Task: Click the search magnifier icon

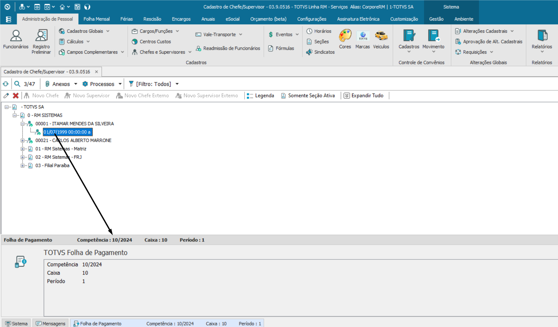Action: tap(17, 84)
